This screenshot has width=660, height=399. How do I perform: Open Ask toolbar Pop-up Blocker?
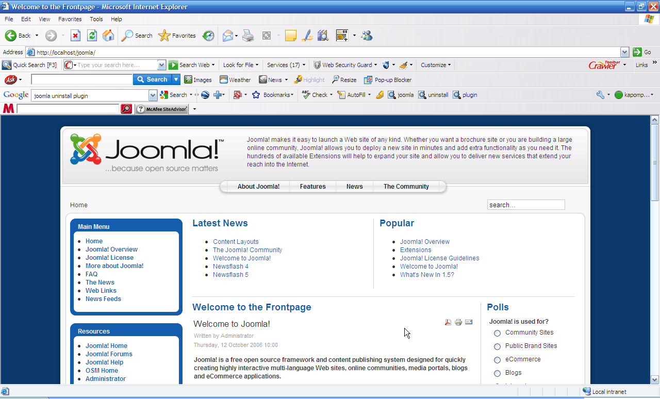pos(388,80)
